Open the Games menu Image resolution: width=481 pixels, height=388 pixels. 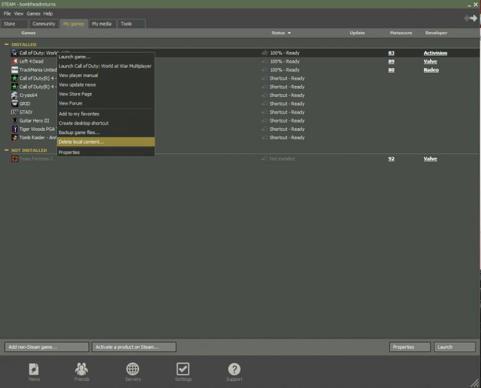[x=33, y=13]
